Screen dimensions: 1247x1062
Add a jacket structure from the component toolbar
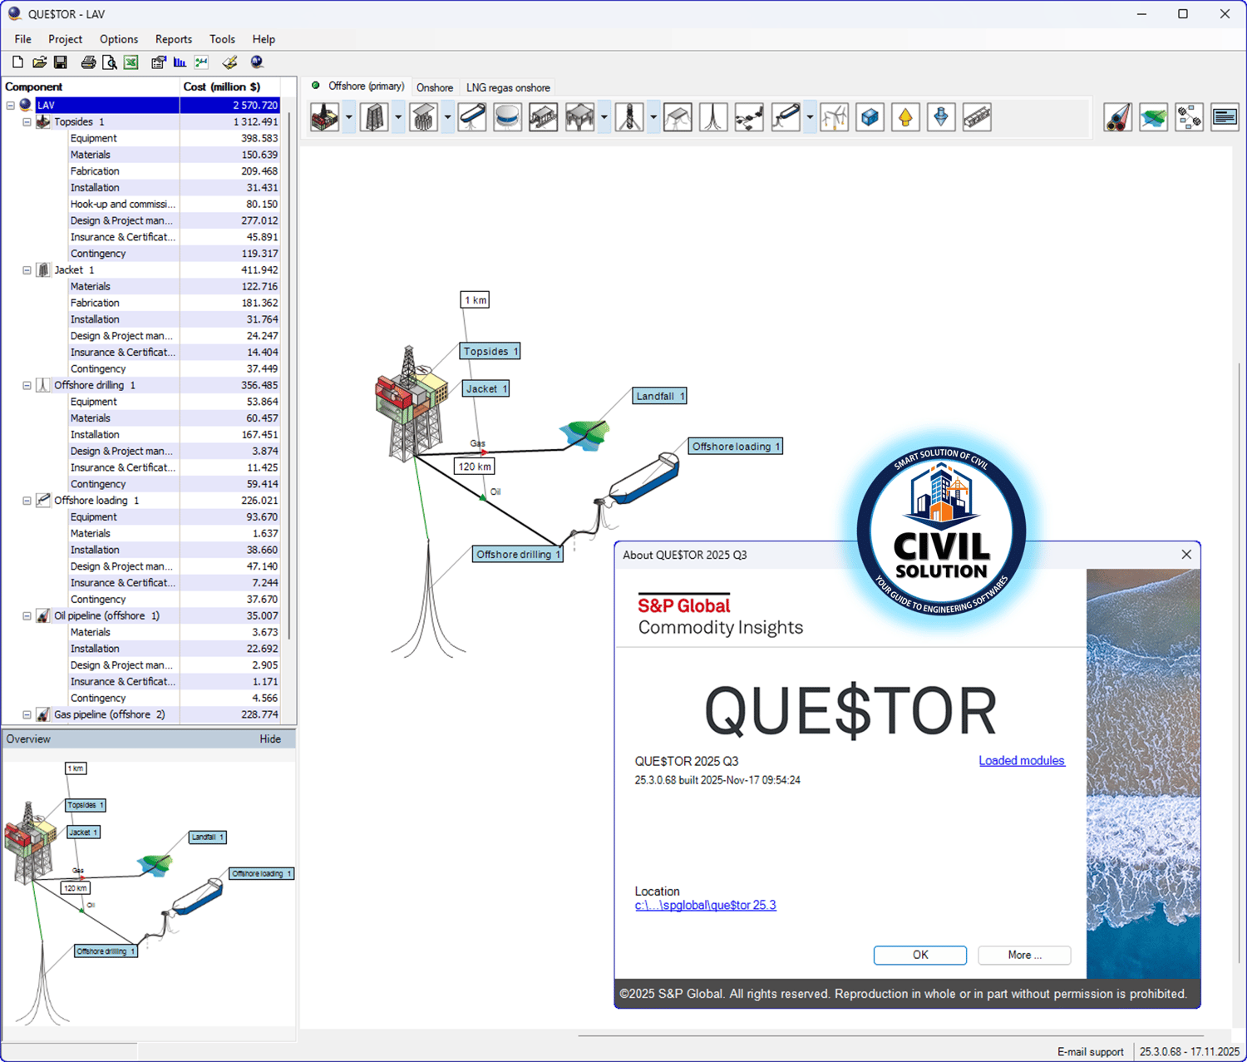[x=374, y=117]
